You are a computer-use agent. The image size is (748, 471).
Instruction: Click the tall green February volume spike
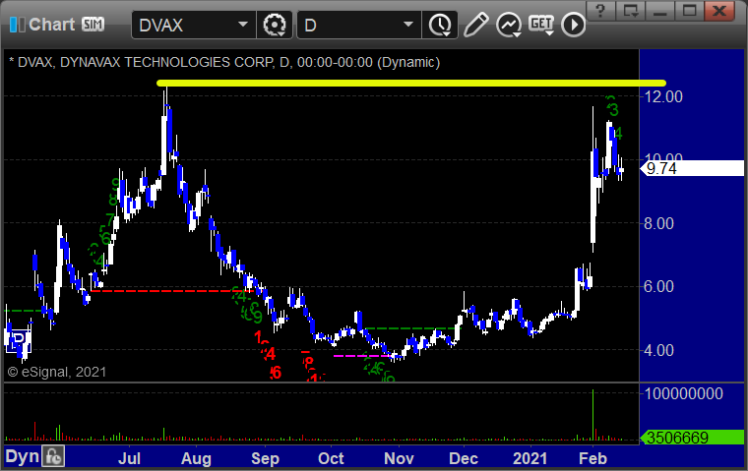click(x=592, y=415)
